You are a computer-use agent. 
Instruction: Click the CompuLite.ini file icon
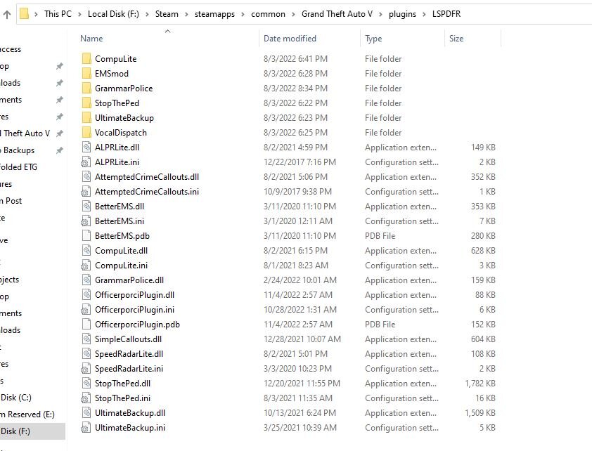tap(86, 266)
